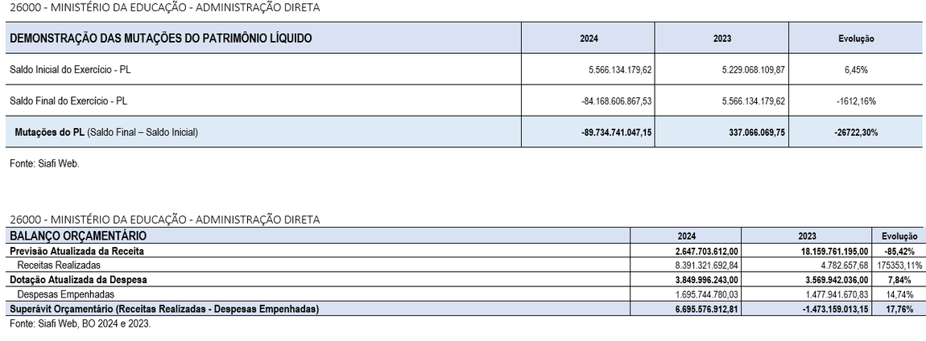The width and height of the screenshot is (926, 341).
Task: Select the 'Saldo Inicial do Exercício - PL' row label
Action: (x=70, y=70)
